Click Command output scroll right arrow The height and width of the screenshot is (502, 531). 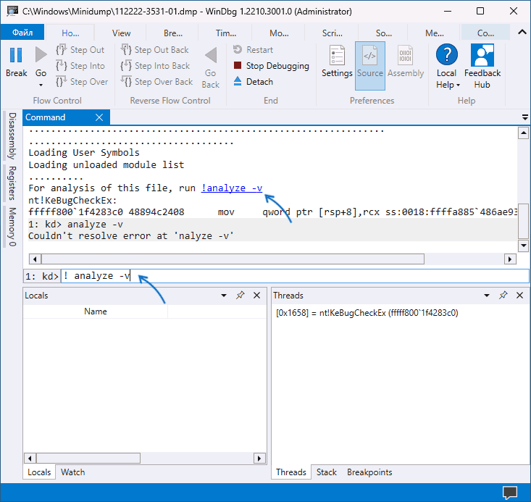[510, 259]
